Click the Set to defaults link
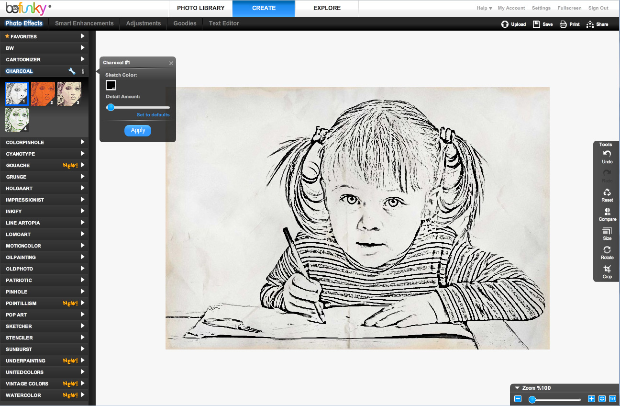This screenshot has width=620, height=406. (x=153, y=114)
